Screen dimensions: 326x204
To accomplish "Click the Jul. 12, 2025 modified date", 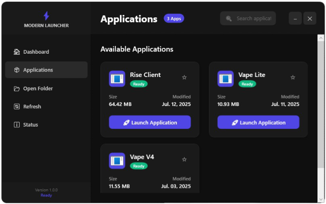I will 176,104.
